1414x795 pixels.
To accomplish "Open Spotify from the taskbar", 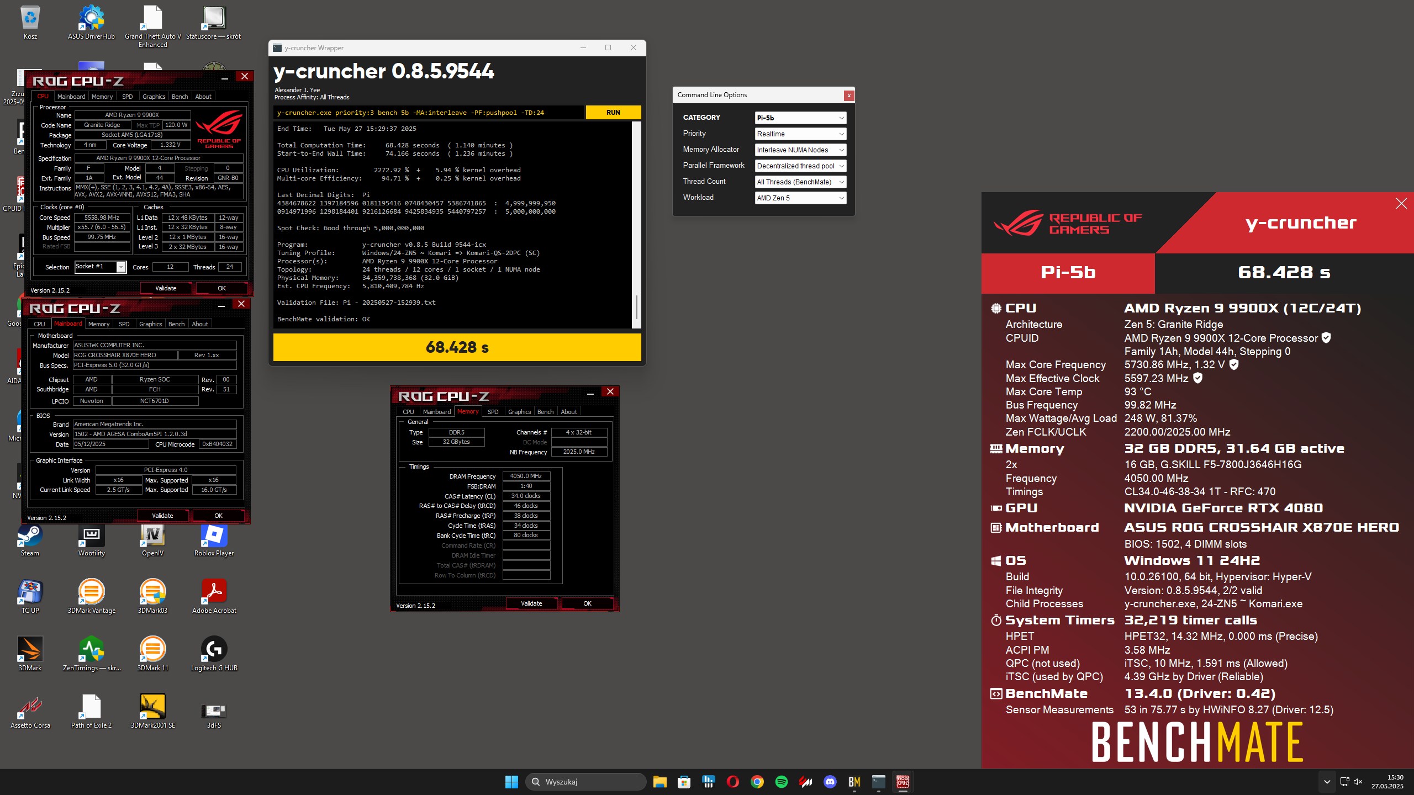I will pyautogui.click(x=781, y=782).
